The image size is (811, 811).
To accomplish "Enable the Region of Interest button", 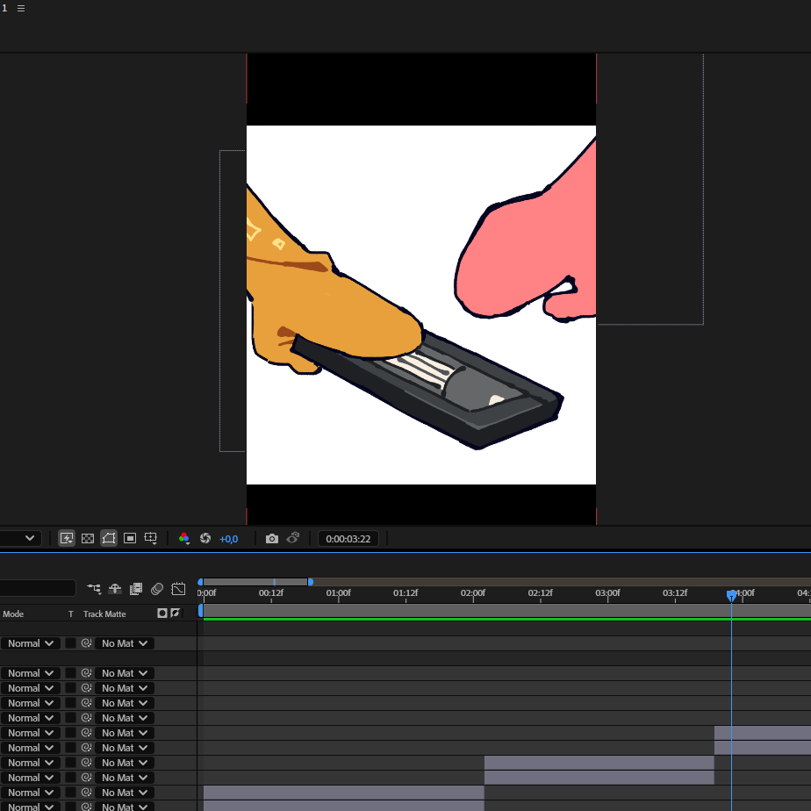I will [130, 538].
